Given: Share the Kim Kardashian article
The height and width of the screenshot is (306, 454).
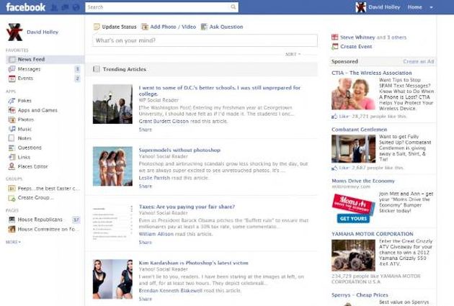Looking at the screenshot, I should (146, 299).
